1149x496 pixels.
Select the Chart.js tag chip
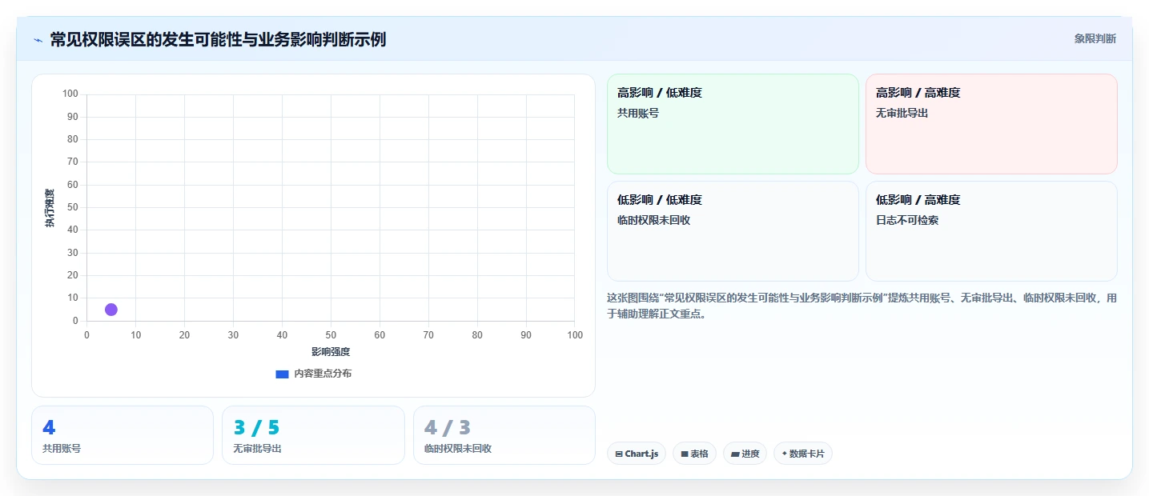point(637,454)
